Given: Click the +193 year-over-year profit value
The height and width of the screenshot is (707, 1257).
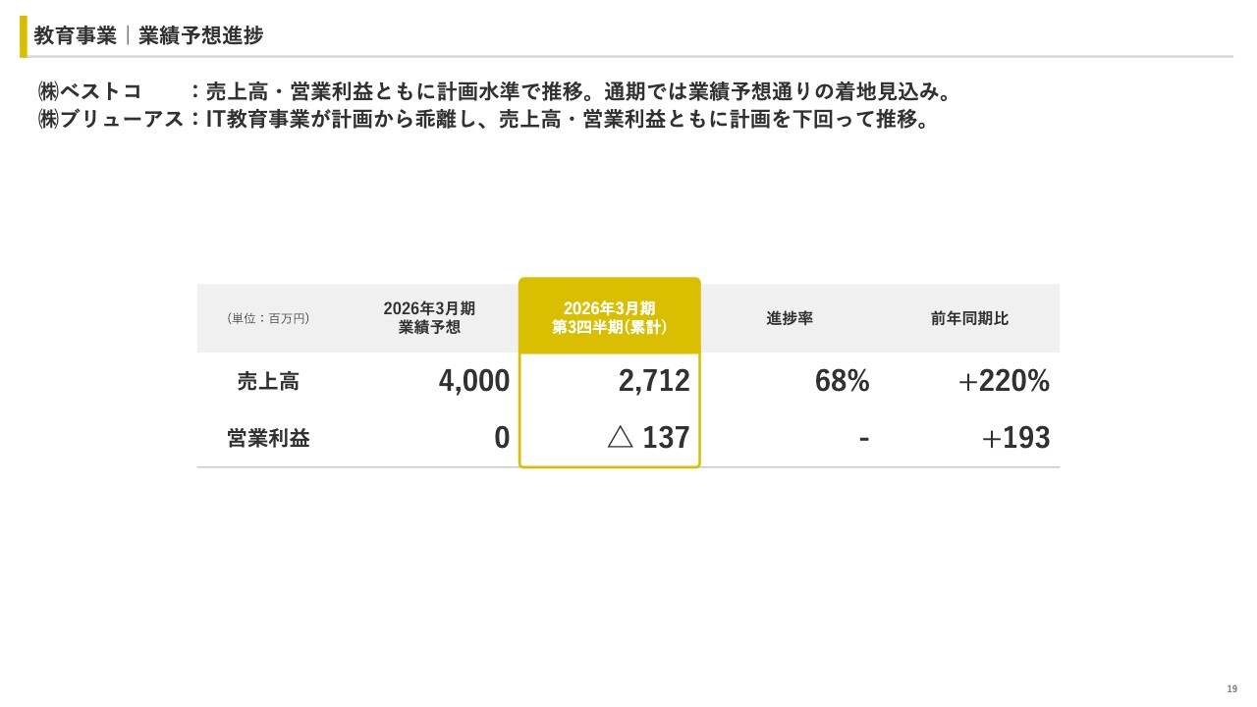Looking at the screenshot, I should tap(1016, 438).
